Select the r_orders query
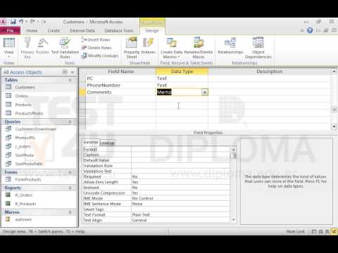The image size is (338, 253). tap(23, 147)
